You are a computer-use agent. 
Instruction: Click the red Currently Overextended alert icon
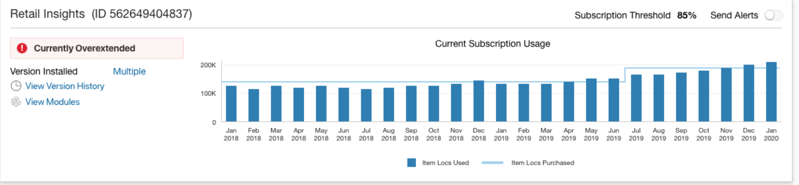point(22,48)
